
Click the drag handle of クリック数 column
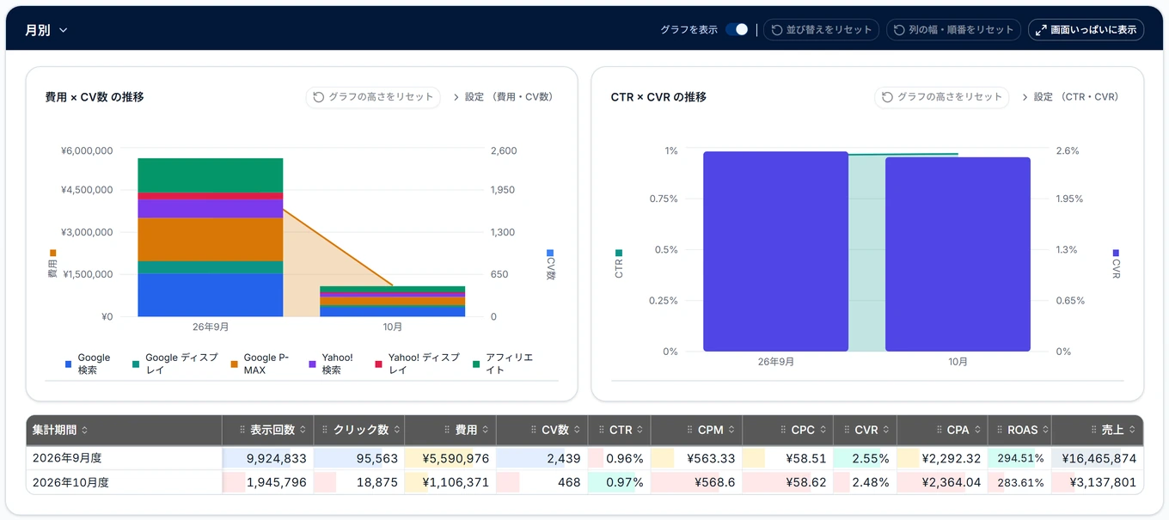[325, 430]
